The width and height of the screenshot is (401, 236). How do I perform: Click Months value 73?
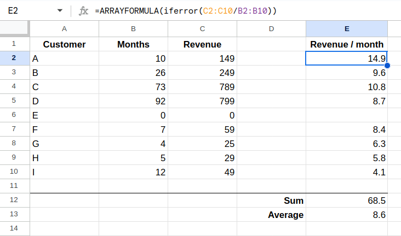pyautogui.click(x=134, y=87)
